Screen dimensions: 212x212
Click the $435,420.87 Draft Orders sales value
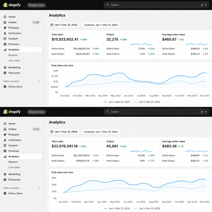pyautogui.click(x=83, y=54)
